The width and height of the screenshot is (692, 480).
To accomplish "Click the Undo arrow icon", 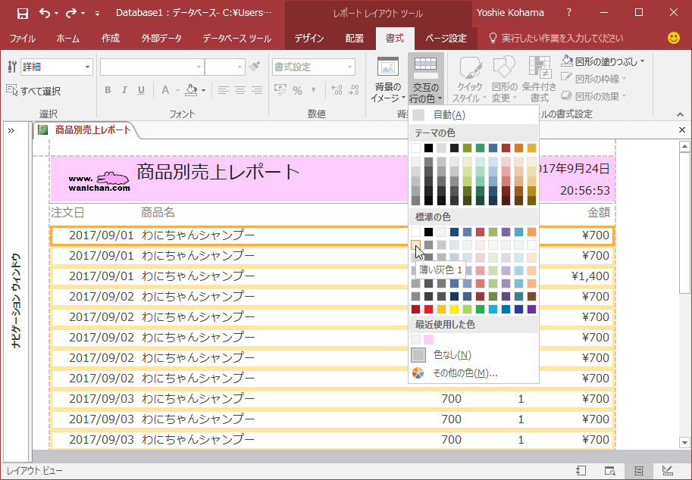I will pos(44,13).
